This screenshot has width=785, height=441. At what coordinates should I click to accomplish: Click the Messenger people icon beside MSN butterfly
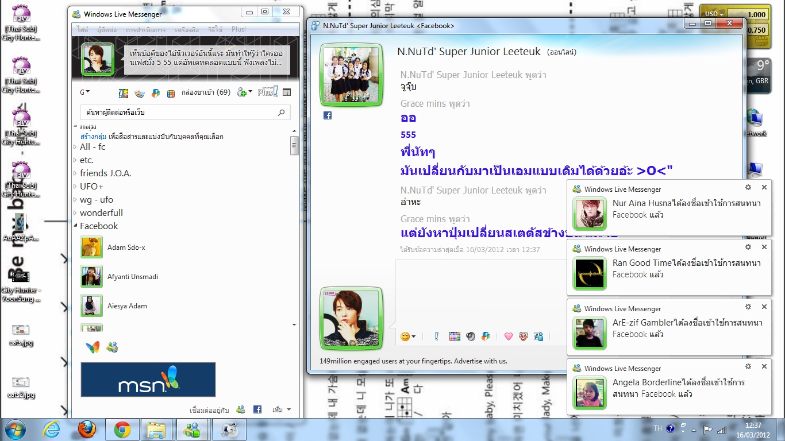[x=112, y=347]
